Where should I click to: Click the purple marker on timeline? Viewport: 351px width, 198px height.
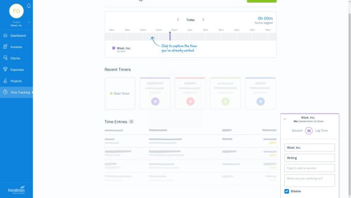(170, 36)
